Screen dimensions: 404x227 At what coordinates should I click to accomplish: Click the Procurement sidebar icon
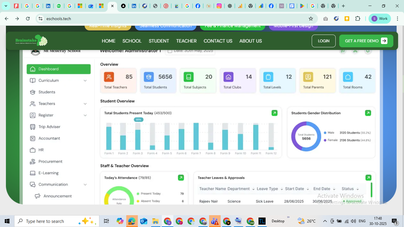click(33, 162)
